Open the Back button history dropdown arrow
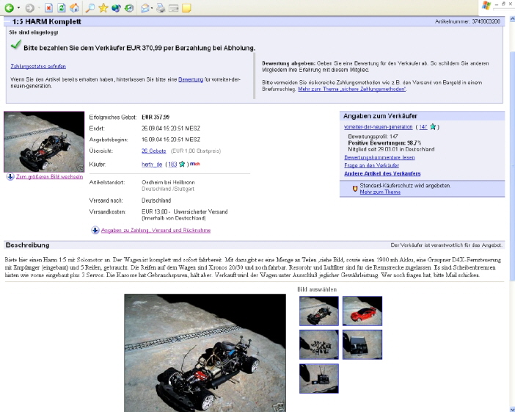 (x=18, y=8)
